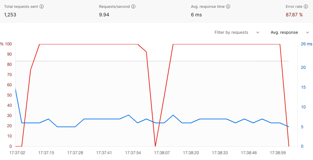This screenshot has height=160, width=313.
Task: Click the 17:38:07 time axis label
Action: click(162, 153)
